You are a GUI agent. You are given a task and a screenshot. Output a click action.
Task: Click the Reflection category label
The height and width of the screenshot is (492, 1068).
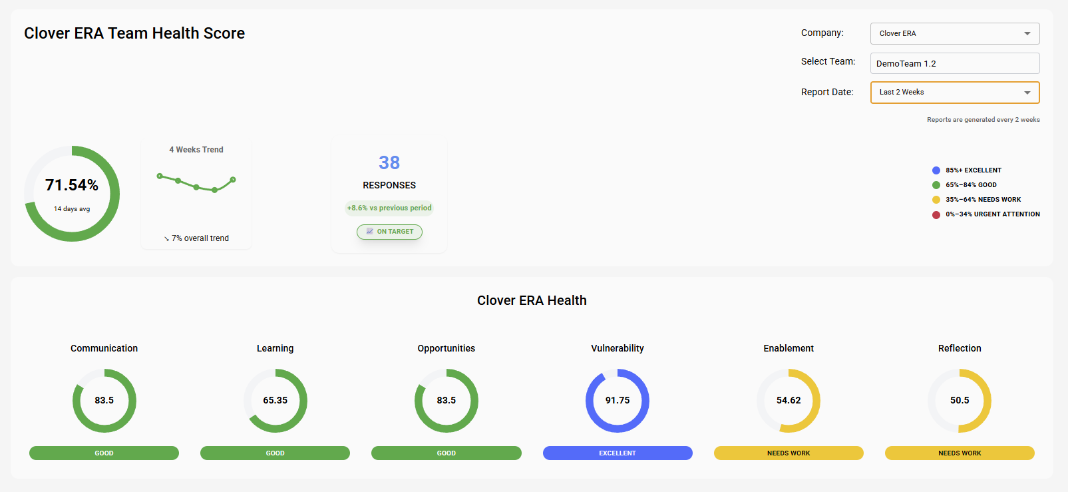960,348
